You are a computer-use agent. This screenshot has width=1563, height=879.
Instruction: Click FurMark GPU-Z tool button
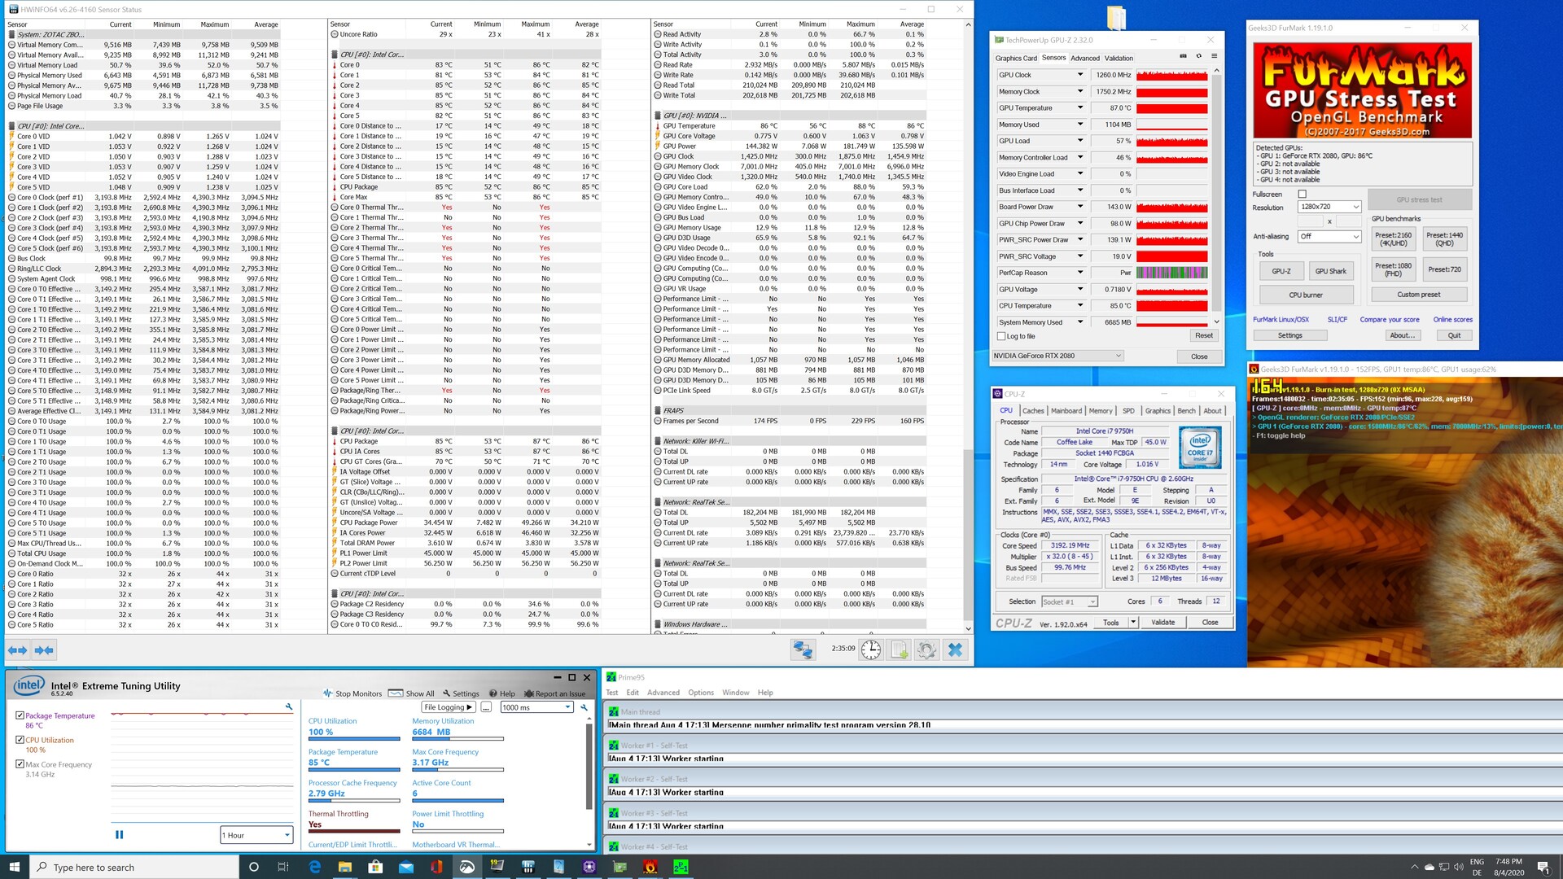[x=1281, y=271]
